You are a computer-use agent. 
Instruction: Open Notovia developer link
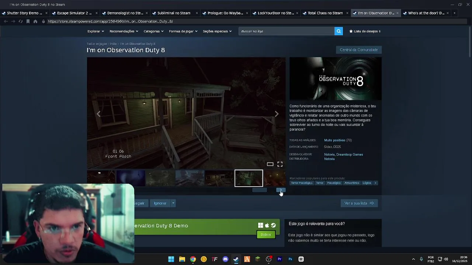[x=329, y=155]
